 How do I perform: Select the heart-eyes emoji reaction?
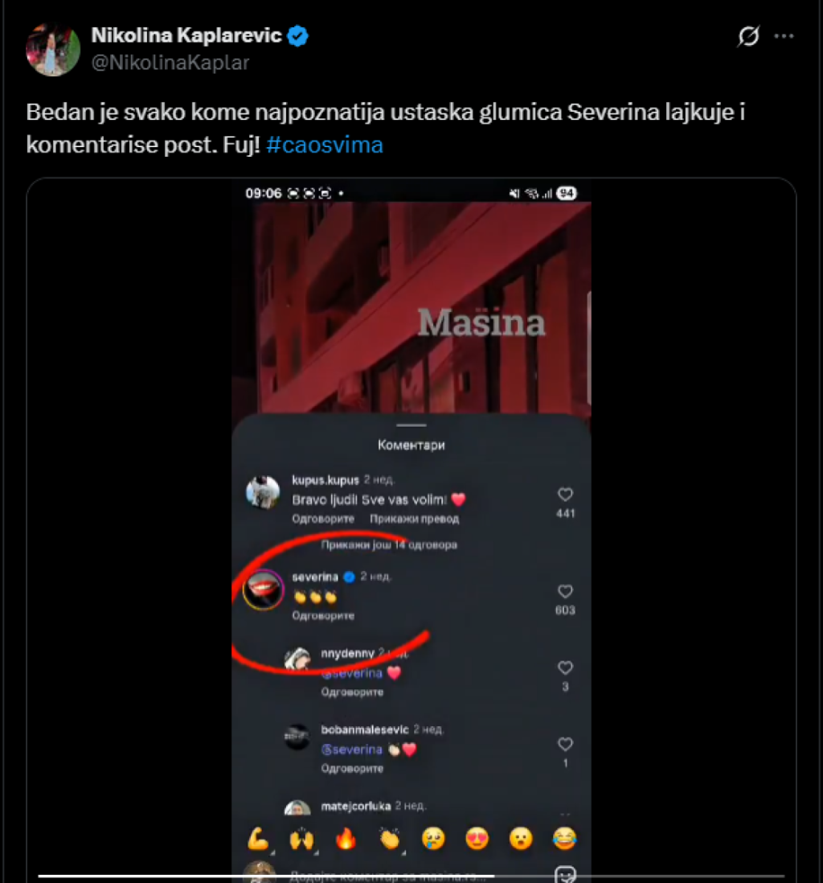click(x=477, y=839)
